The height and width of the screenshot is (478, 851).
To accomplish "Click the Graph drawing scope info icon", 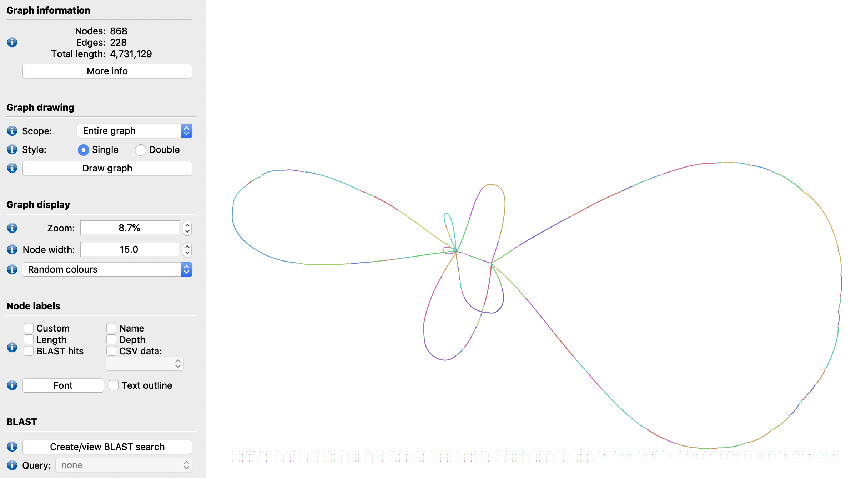I will tap(10, 130).
